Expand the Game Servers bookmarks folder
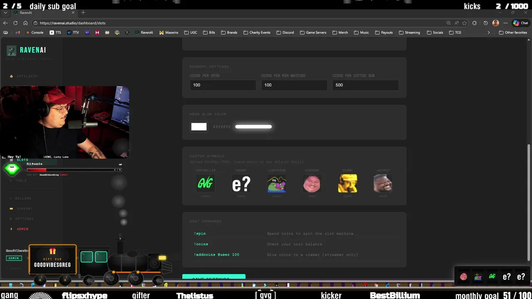 (313, 32)
